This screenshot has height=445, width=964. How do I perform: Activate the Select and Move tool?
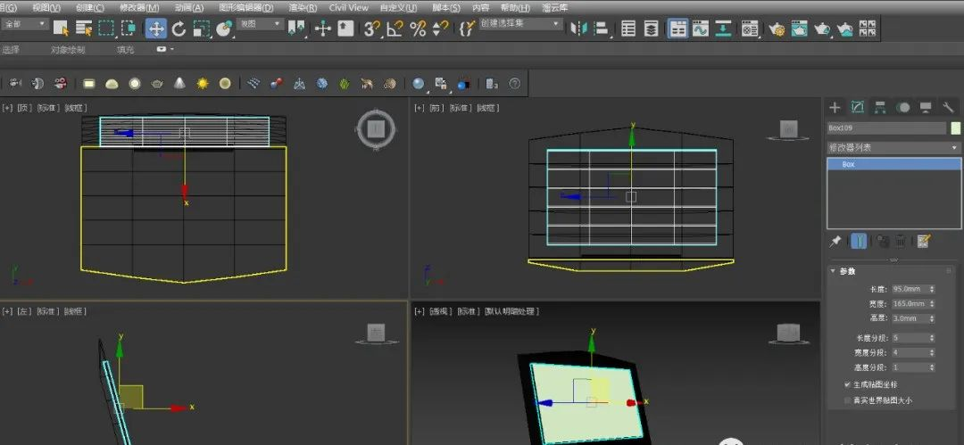tap(156, 29)
